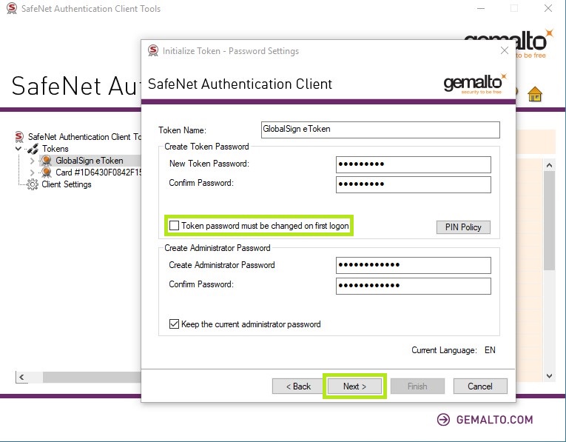566x442 pixels.
Task: Close the Initialize Token dialog
Action: click(505, 50)
